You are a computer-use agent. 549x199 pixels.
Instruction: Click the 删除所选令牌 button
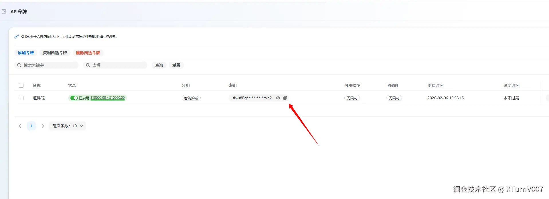coord(88,53)
